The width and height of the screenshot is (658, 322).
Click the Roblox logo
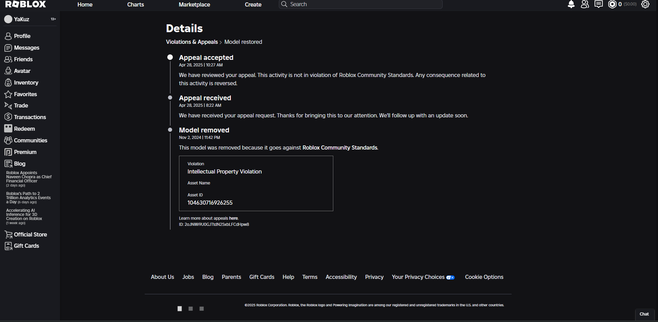[26, 4]
